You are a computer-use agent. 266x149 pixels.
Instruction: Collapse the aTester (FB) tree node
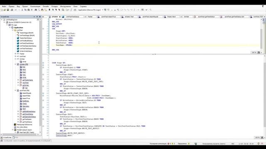[x=15, y=65]
